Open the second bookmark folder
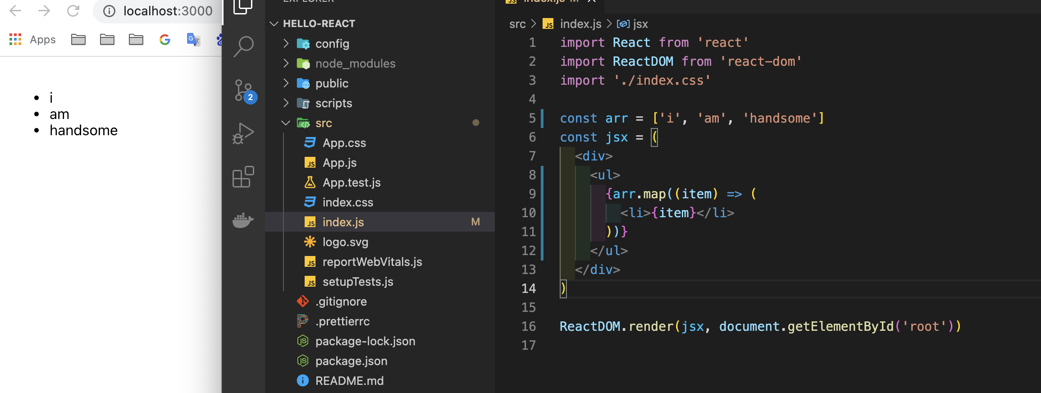Screen dimensions: 1041x393 click(107, 40)
